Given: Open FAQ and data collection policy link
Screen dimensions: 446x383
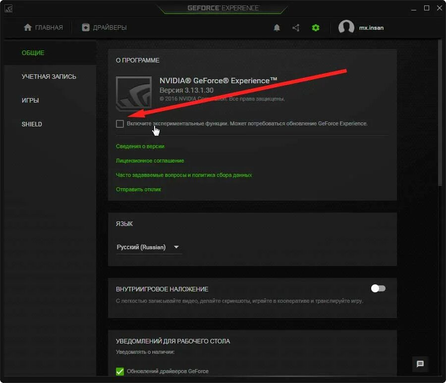Looking at the screenshot, I should click(x=184, y=175).
